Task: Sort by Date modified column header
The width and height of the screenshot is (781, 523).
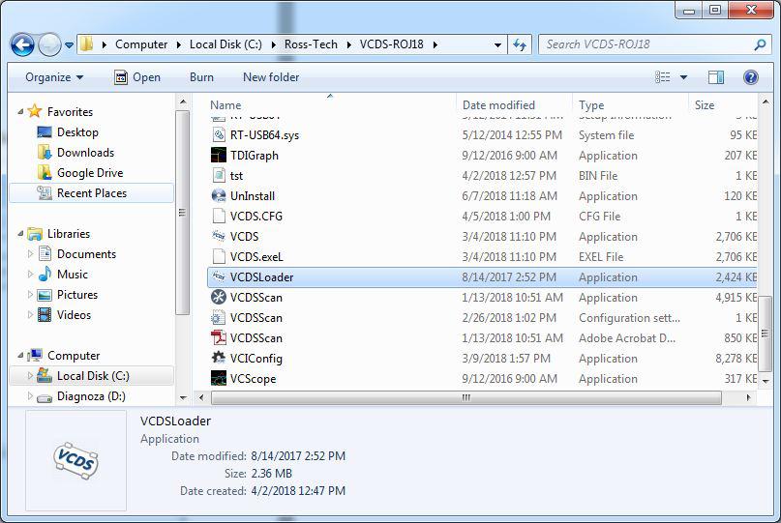Action: pos(498,105)
